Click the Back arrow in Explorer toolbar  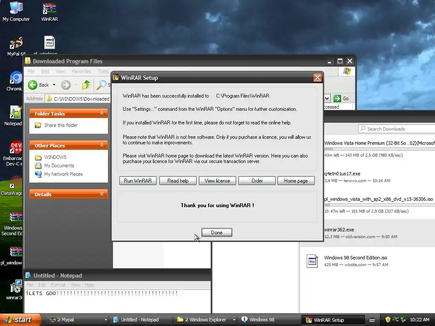pos(33,85)
